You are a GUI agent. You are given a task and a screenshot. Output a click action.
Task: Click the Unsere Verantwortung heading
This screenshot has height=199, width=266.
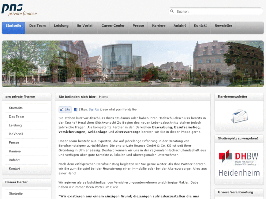[236, 192]
